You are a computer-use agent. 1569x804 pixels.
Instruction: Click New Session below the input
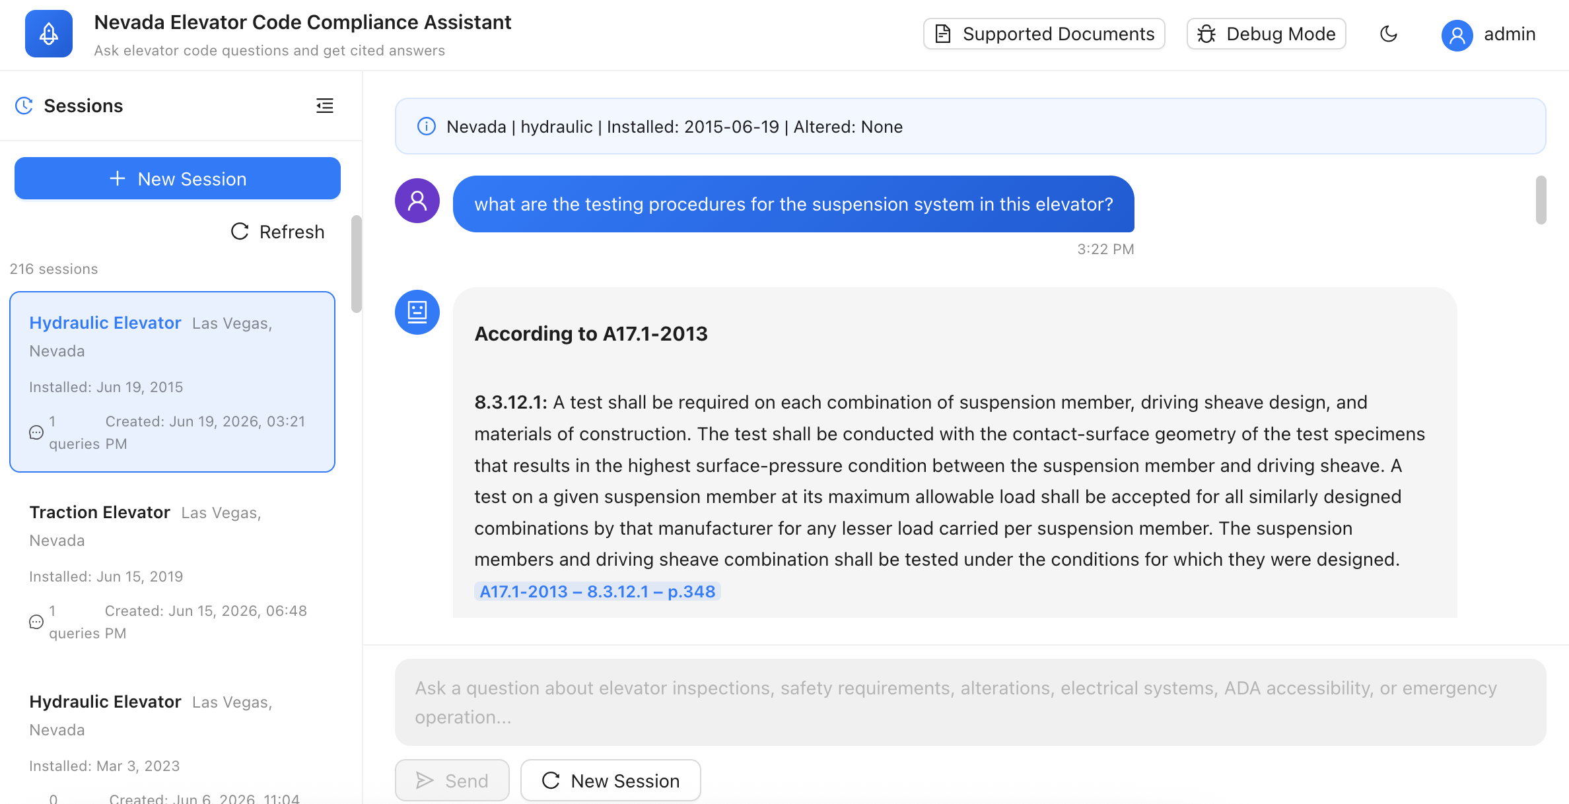pos(611,780)
